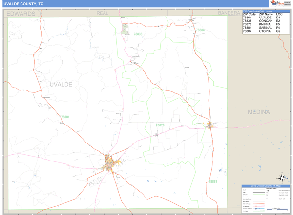This screenshot has width=293, height=215.
Task: Click the large gray UVALDE county label on map
Action: (61, 85)
